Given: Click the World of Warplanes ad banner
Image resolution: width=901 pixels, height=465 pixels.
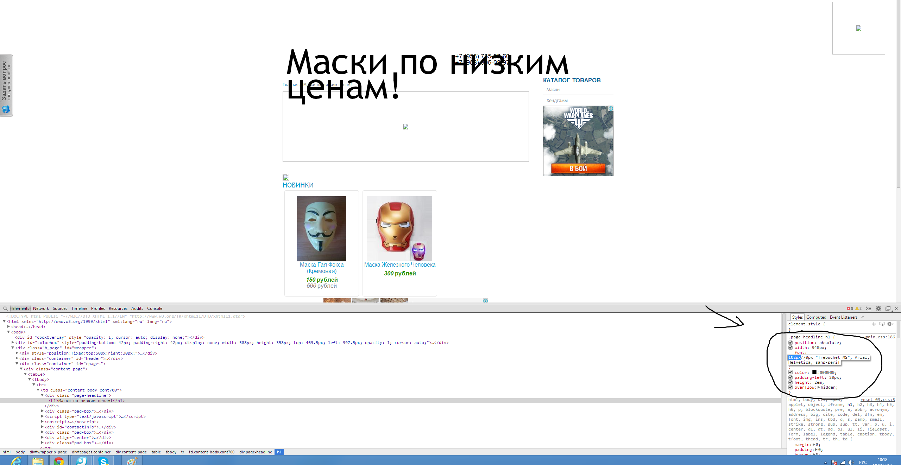Looking at the screenshot, I should (578, 141).
